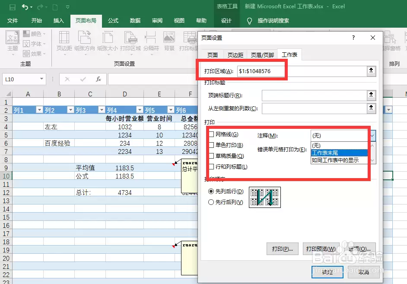Viewport: 407px width, 284px height.
Task: Open the 列5 filter dropdown
Action: [x=171, y=110]
